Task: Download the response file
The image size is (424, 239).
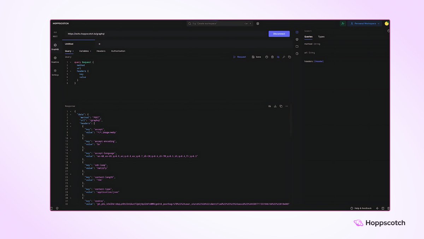Action: coord(275,106)
